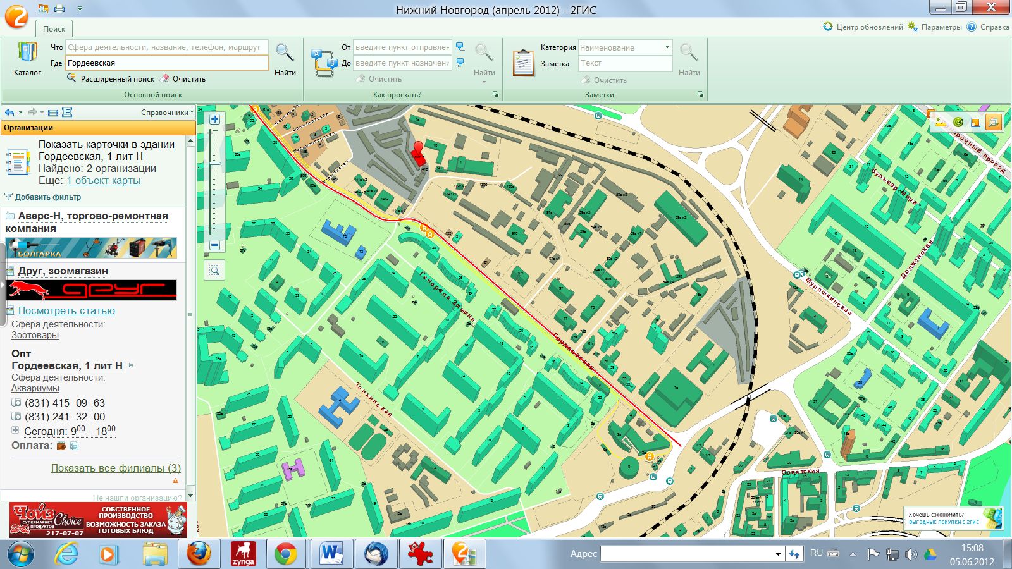Clear the route fields with Очистить
Viewport: 1012px width, 569px height.
[x=379, y=79]
